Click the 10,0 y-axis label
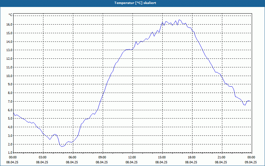The image size is (265, 166). 10,76
